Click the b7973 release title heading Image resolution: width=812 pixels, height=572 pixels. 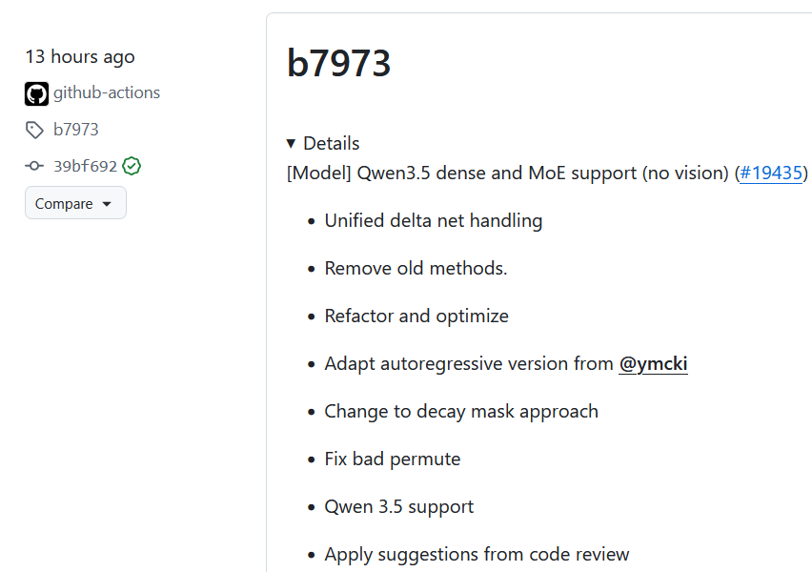coord(338,63)
